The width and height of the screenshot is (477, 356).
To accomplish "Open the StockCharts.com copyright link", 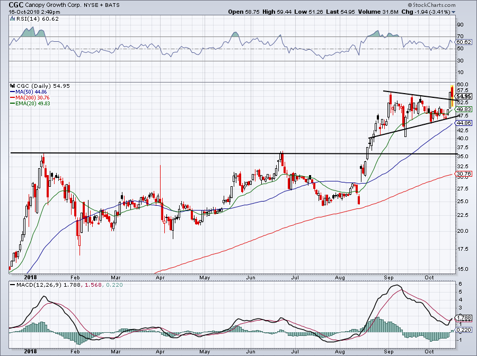I will pyautogui.click(x=431, y=5).
